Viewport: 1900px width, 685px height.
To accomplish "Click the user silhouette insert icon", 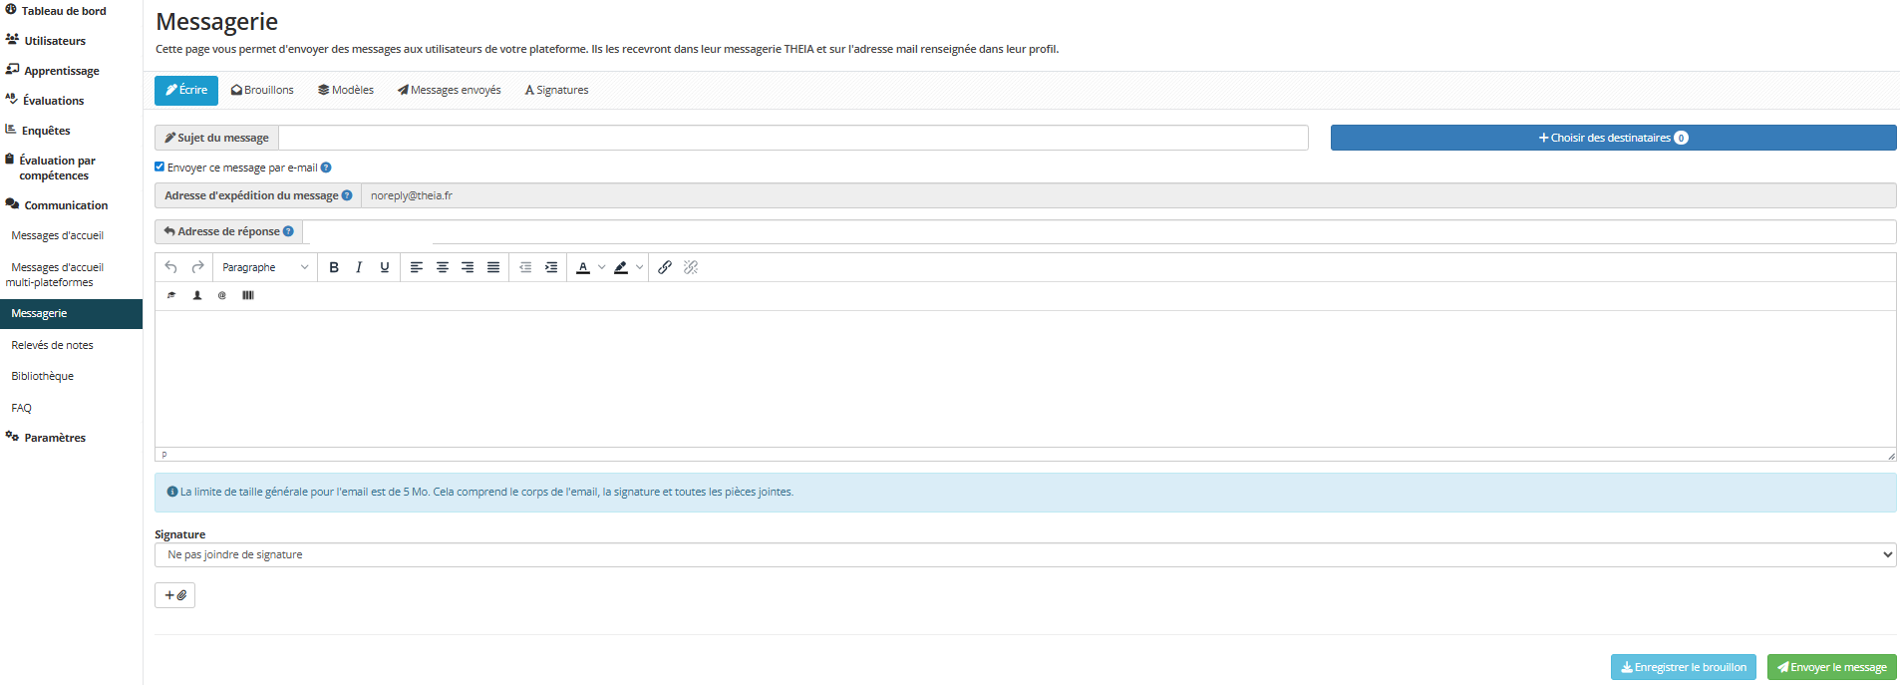I will tap(197, 295).
